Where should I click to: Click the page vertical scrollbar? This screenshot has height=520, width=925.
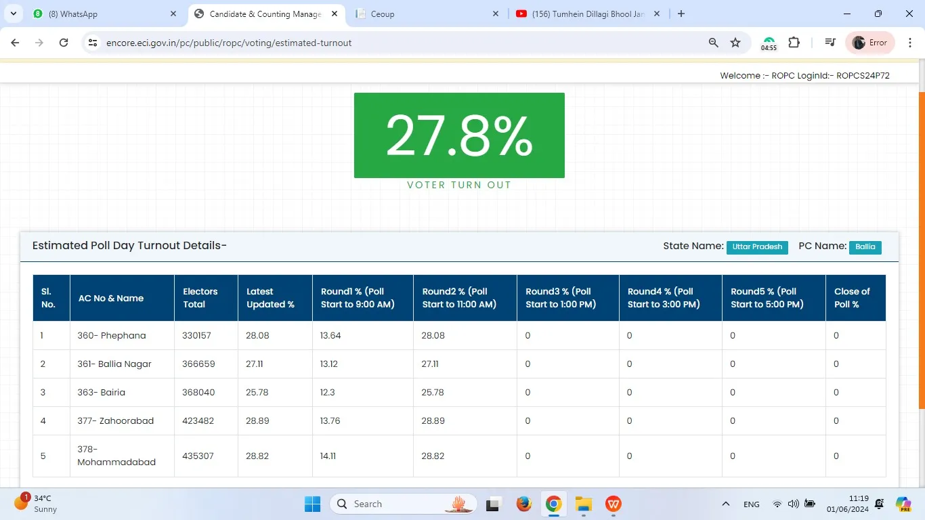(x=921, y=251)
